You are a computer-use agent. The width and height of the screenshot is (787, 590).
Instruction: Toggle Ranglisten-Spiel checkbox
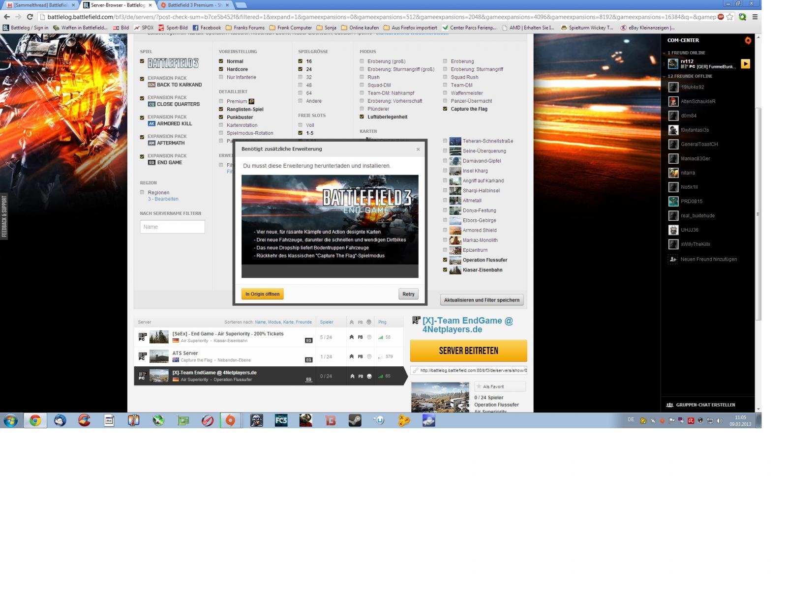pos(221,109)
